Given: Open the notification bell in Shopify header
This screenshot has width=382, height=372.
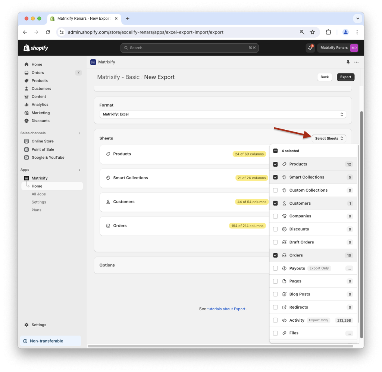Looking at the screenshot, I should 310,48.
